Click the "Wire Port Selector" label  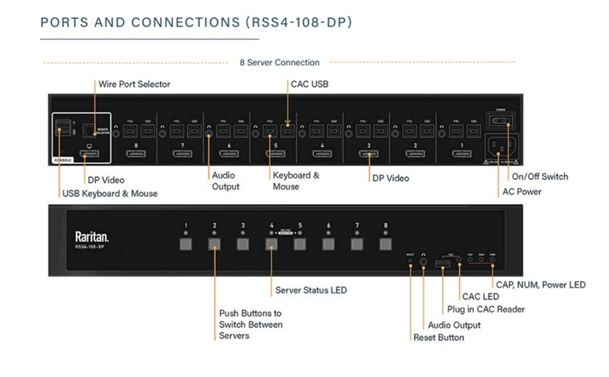(x=134, y=84)
